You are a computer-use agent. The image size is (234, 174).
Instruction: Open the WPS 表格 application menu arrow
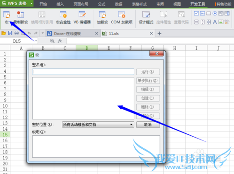pos(31,3)
